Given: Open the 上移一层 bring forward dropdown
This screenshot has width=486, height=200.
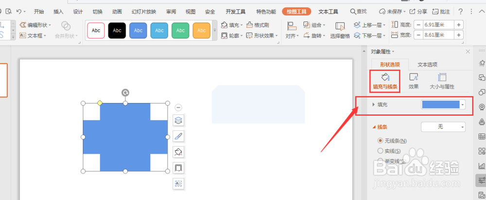Looking at the screenshot, I should coord(369,25).
